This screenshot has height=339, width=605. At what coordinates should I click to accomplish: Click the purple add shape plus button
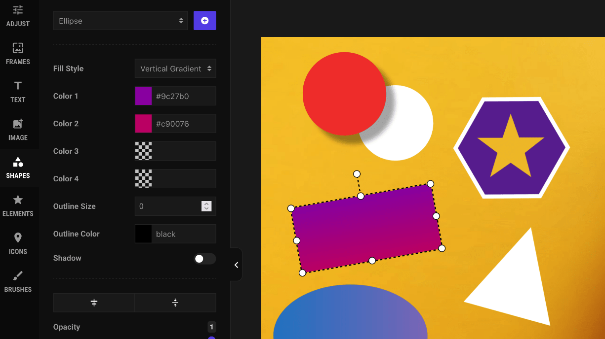(205, 21)
